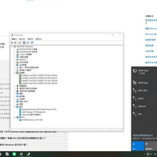The height and width of the screenshot is (157, 157).
Task: Select first Intel Core i5-4690T CPU entry
Action: (x=40, y=75)
